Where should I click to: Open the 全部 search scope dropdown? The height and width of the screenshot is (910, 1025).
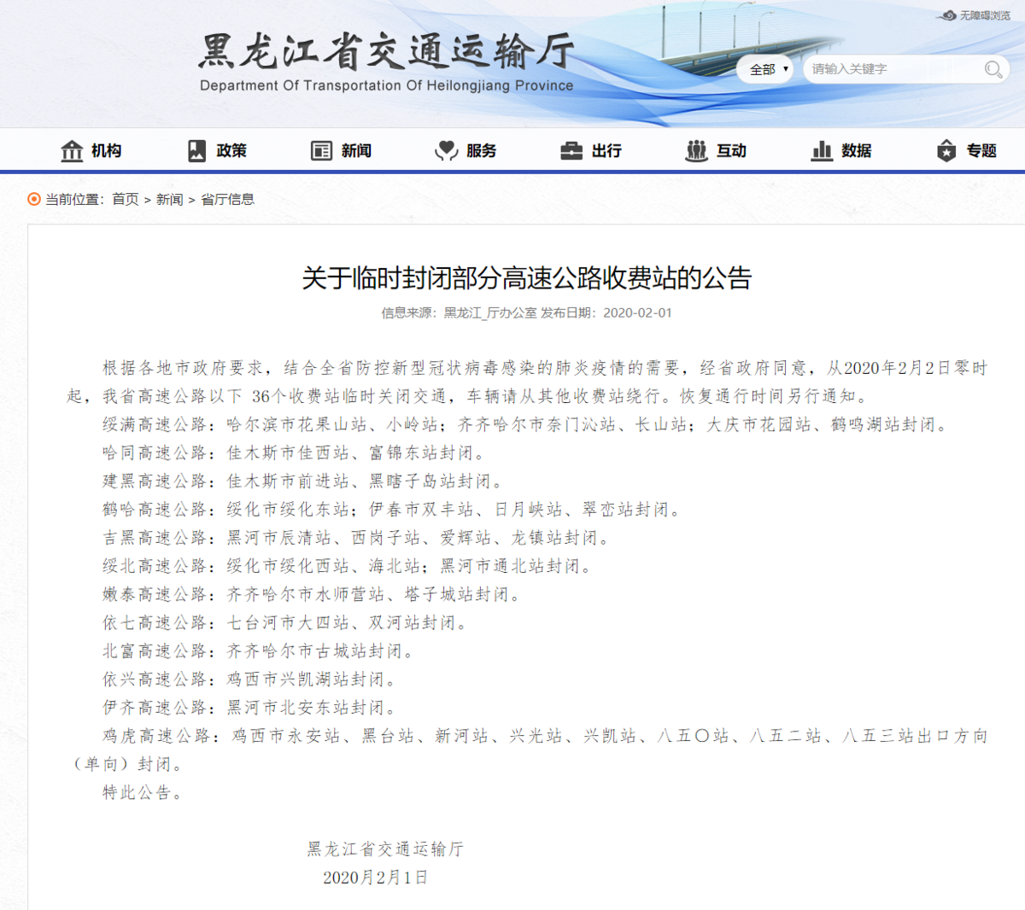[767, 69]
